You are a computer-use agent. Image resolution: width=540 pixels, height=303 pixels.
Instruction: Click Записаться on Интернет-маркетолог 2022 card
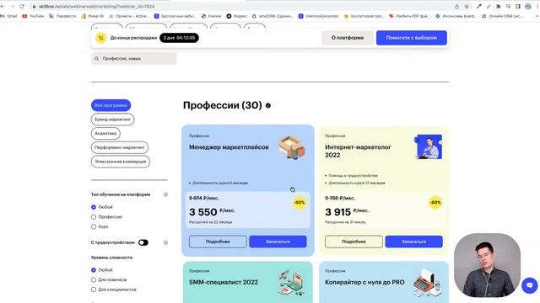tap(414, 242)
